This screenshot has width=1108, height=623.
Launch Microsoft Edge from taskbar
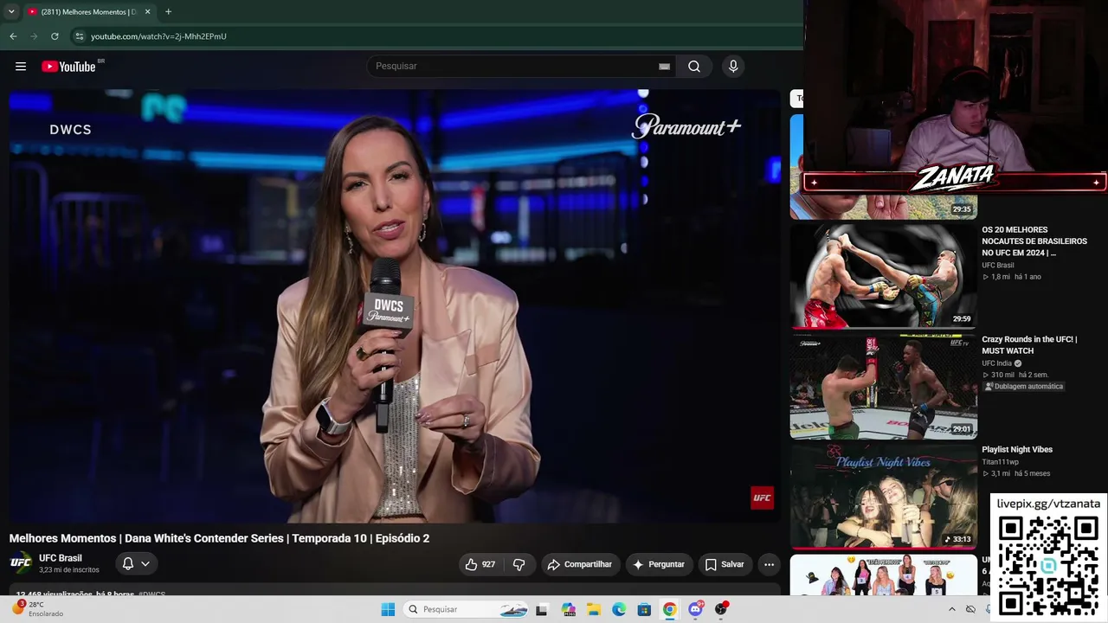click(619, 609)
